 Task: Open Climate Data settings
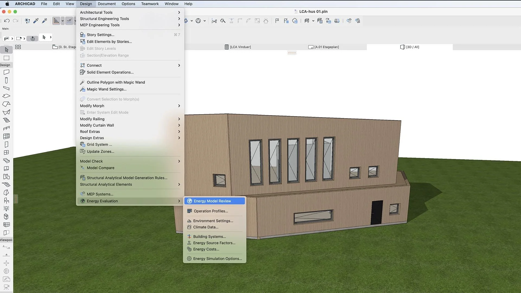coord(205,227)
